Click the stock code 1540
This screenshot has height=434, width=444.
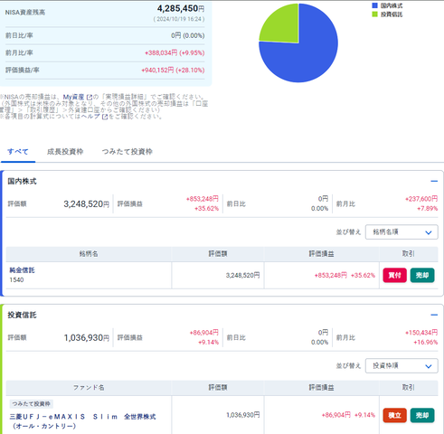pos(16,280)
